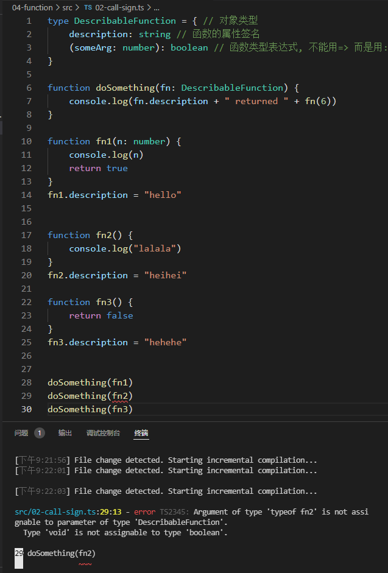Open the 问题 (Problems) panel tab

click(x=21, y=433)
